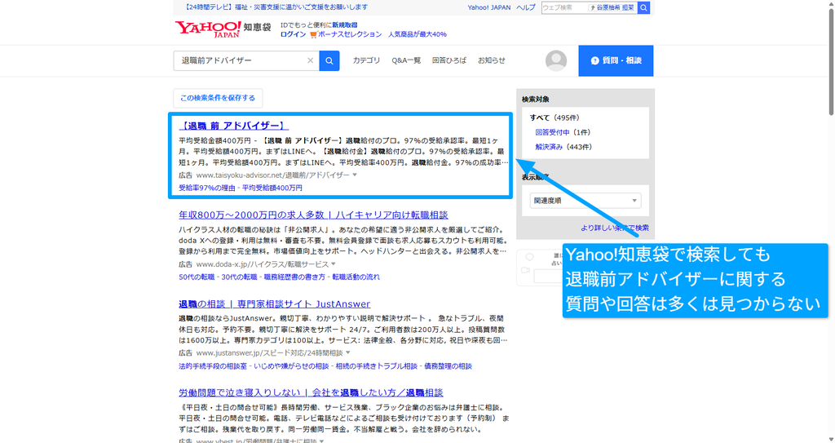This screenshot has width=835, height=443.
Task: Expand dropdown arrow next to justanswer.jp URL
Action: pyautogui.click(x=347, y=353)
